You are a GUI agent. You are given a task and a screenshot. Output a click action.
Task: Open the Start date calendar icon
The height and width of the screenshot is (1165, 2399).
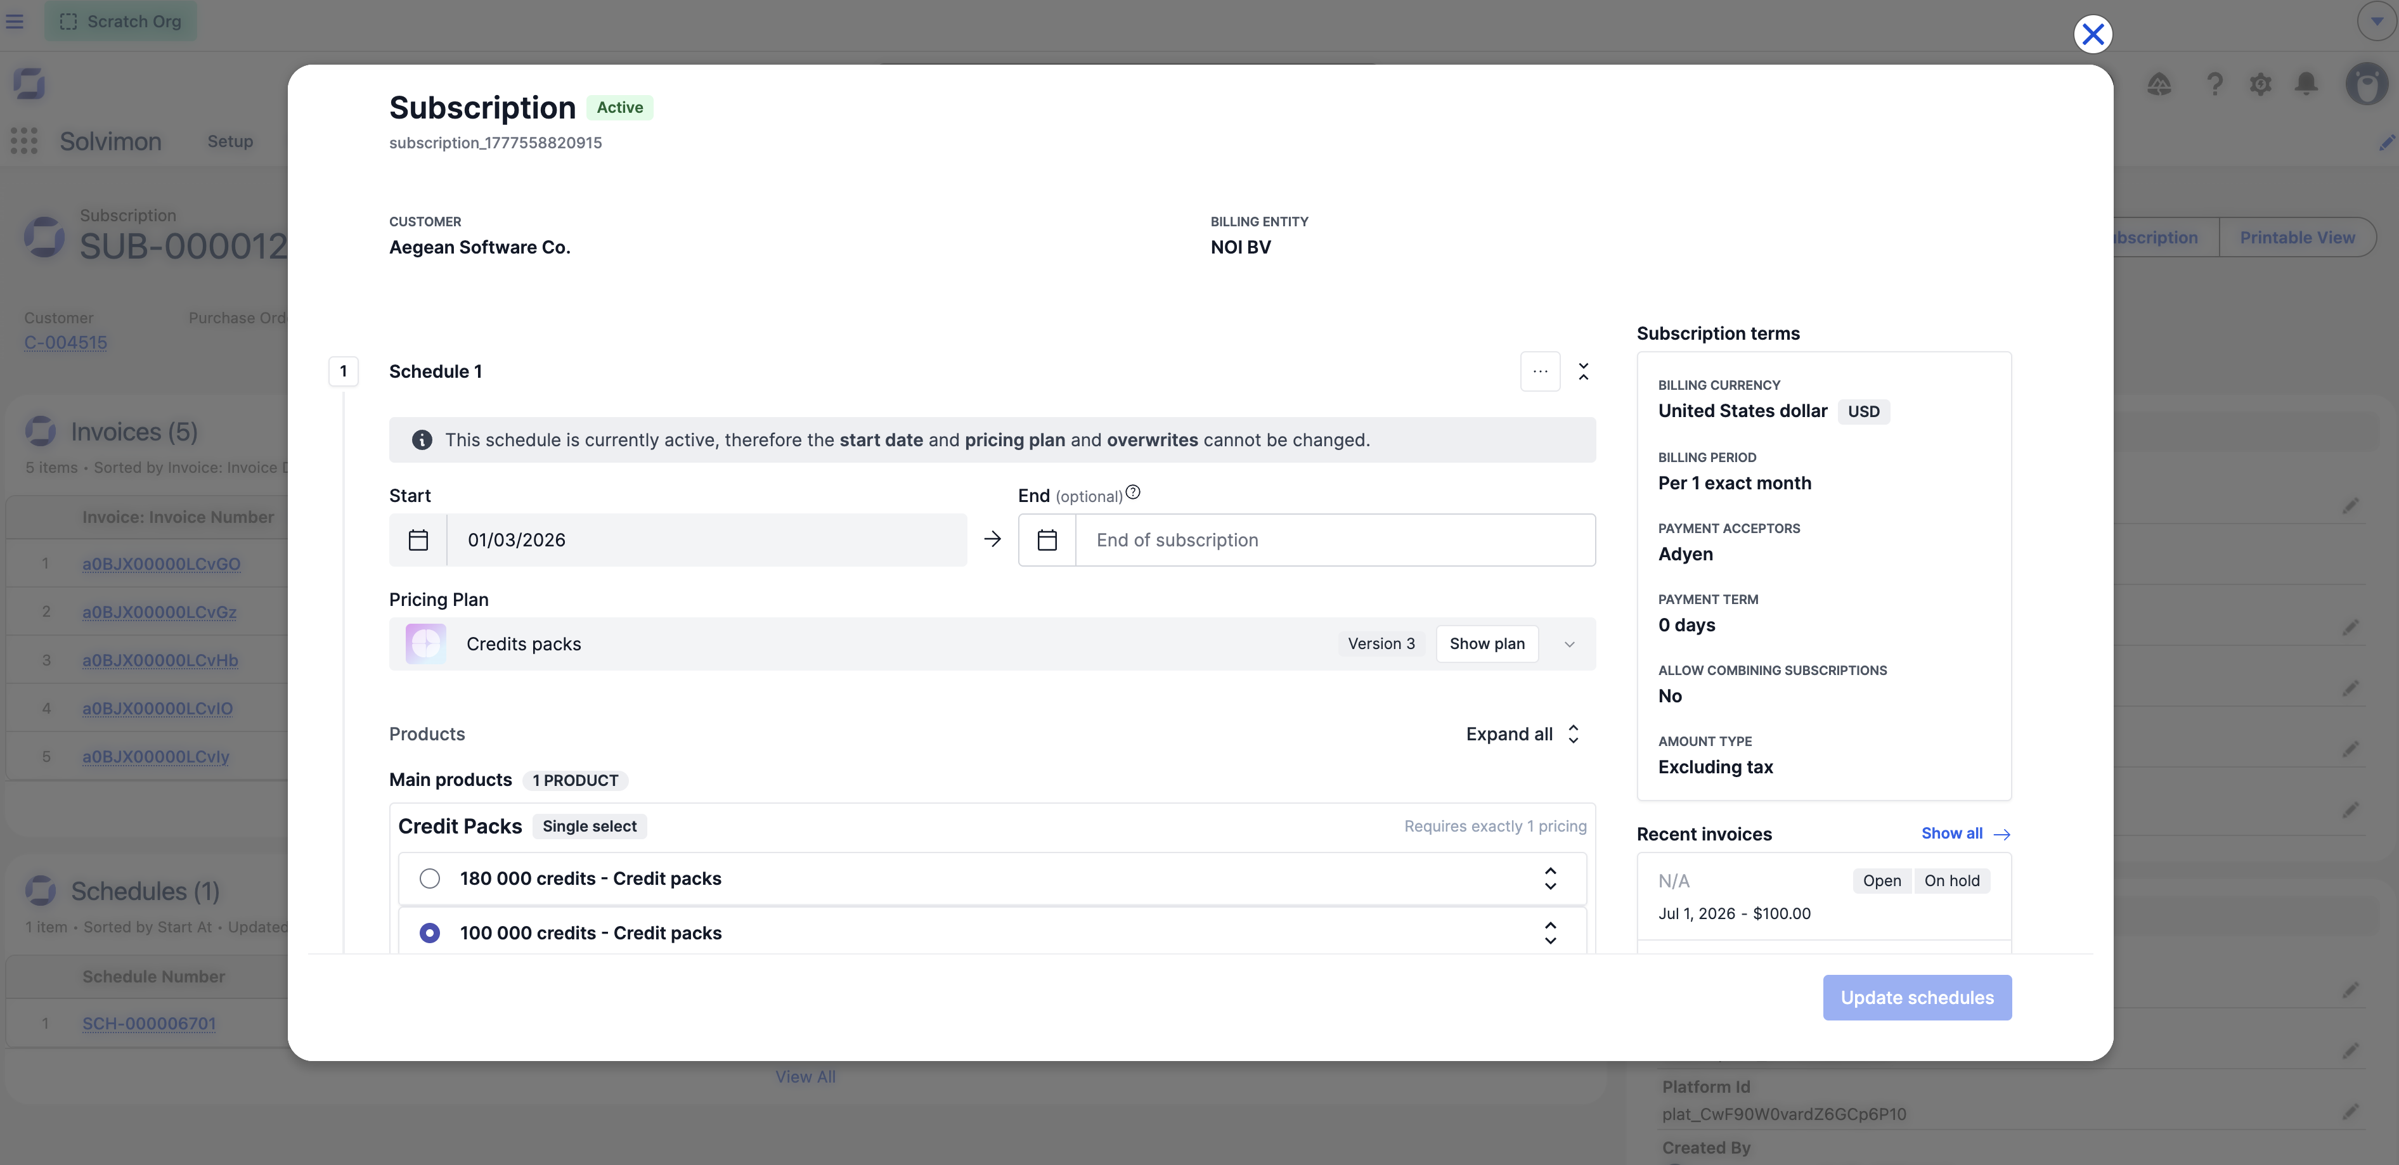pyautogui.click(x=418, y=540)
